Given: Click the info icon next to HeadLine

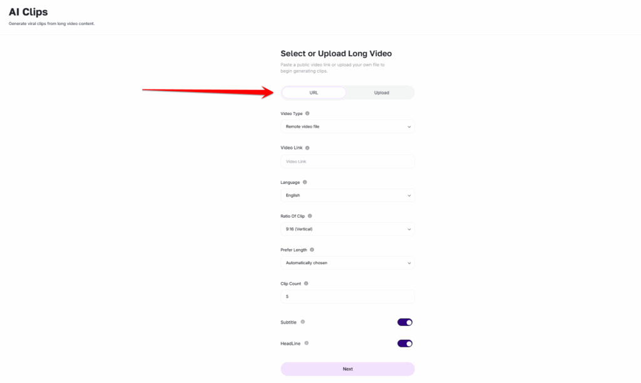Looking at the screenshot, I should tap(306, 343).
